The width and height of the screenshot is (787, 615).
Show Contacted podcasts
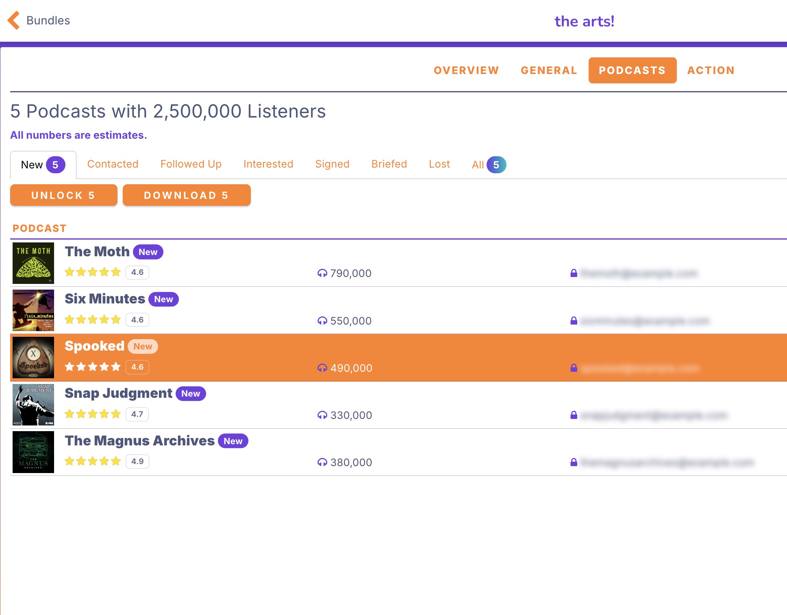click(x=113, y=164)
